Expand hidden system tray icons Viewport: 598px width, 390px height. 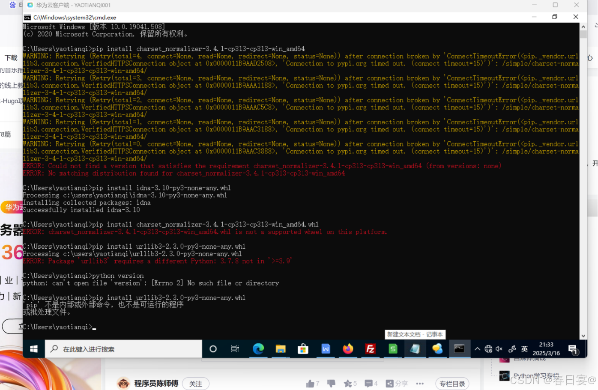tap(477, 349)
